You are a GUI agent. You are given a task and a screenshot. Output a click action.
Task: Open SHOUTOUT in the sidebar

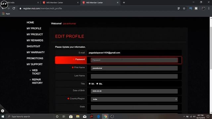pos(33,46)
